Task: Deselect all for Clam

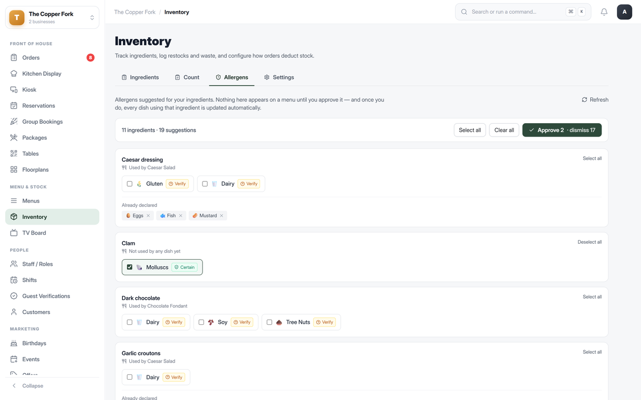Action: [590, 242]
